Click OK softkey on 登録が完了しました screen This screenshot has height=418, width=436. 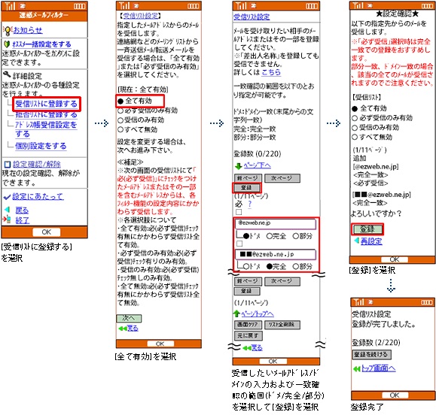click(x=395, y=395)
